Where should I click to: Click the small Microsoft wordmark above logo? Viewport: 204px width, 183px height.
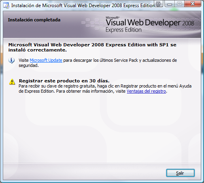pyautogui.click(x=113, y=17)
